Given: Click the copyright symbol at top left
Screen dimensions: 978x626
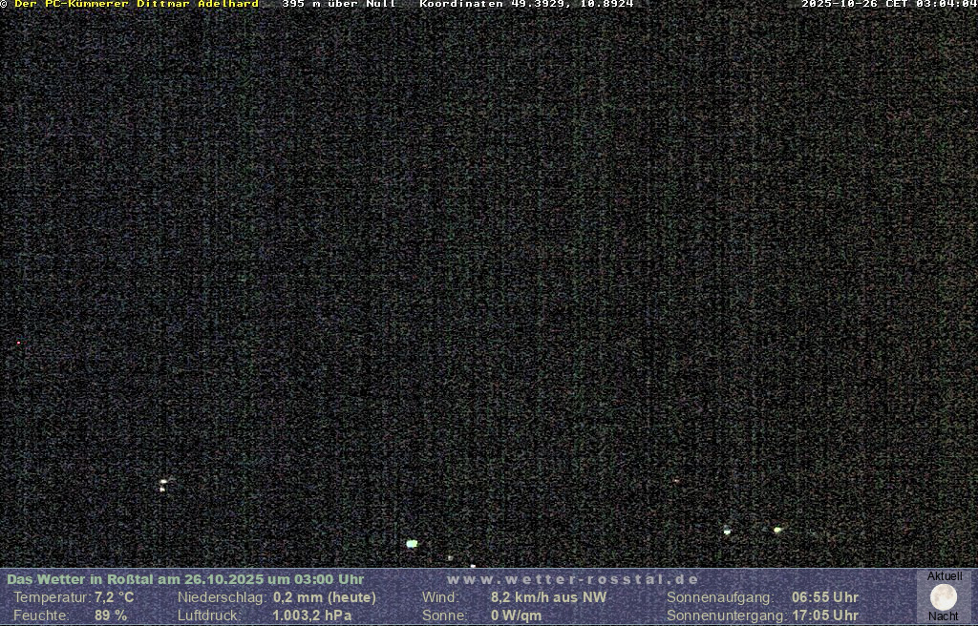Looking at the screenshot, I should [x=4, y=4].
